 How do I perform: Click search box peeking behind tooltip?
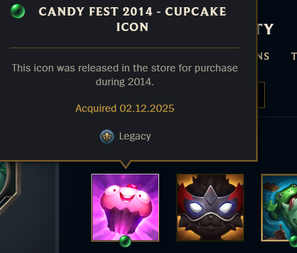[x=261, y=95]
